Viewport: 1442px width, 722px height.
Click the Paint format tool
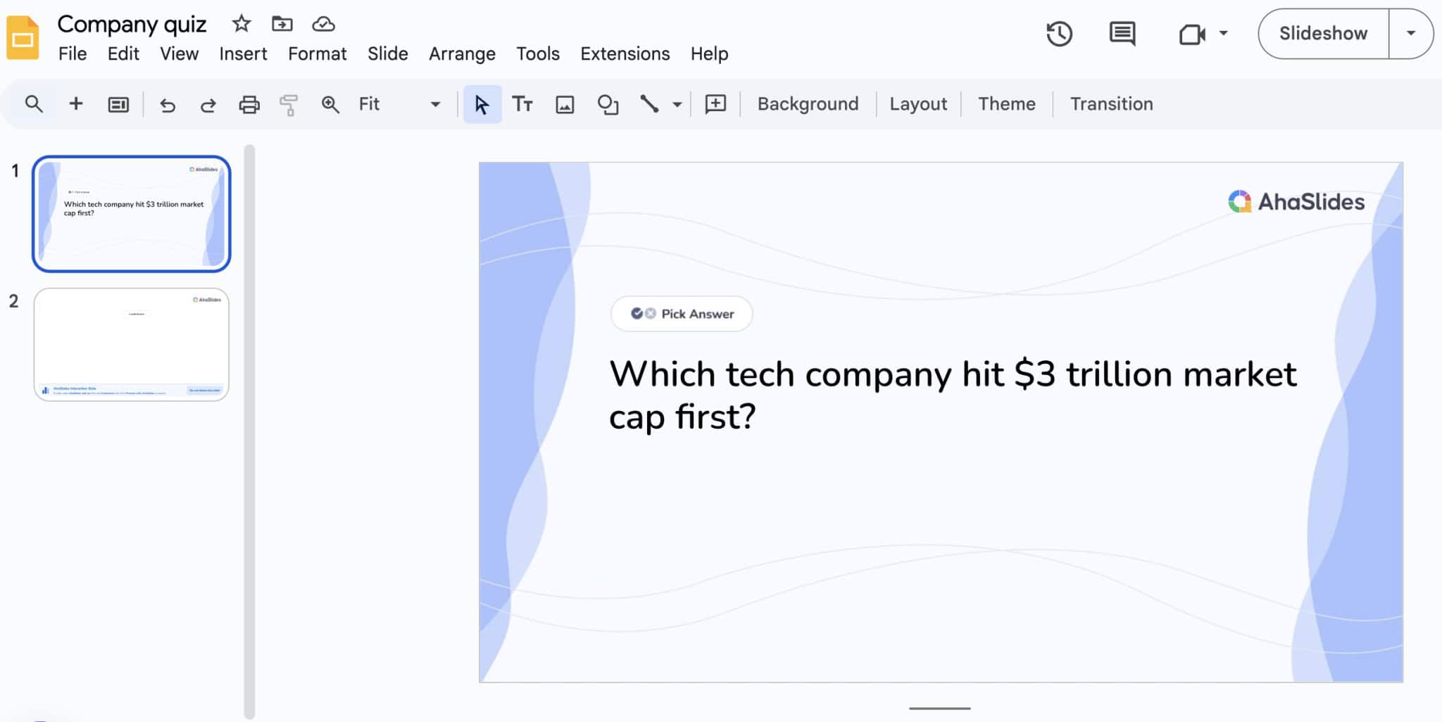click(289, 103)
